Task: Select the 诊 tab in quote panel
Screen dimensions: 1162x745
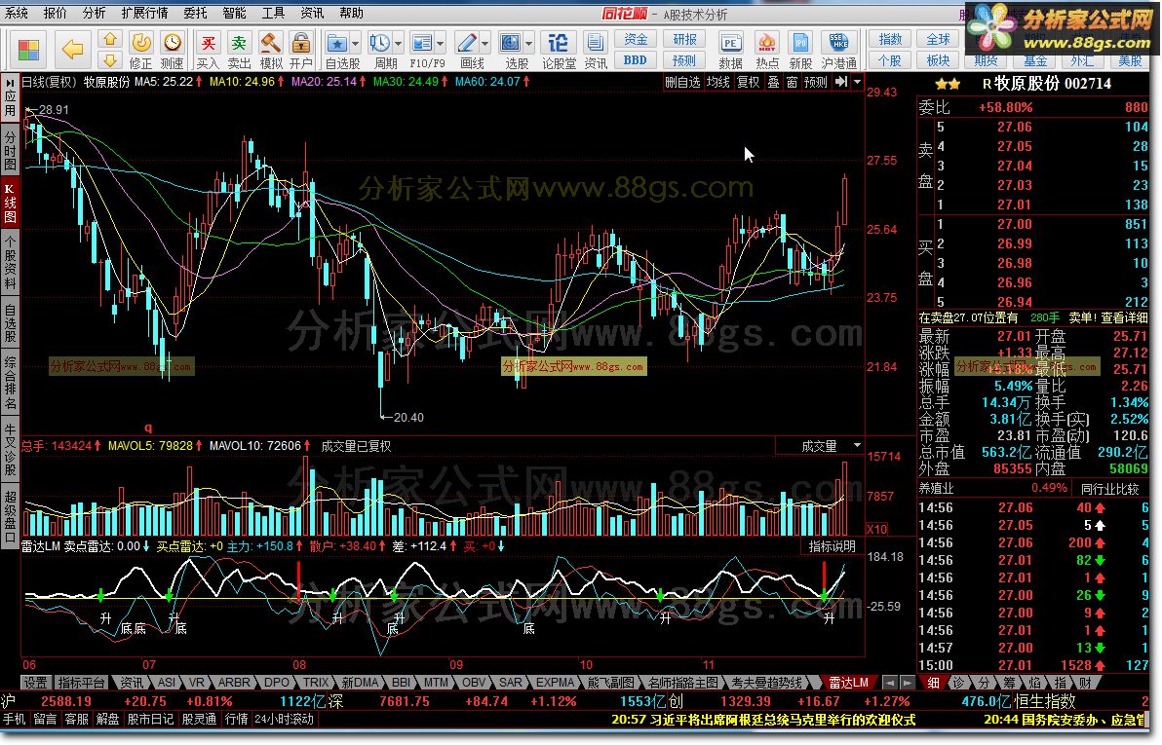Action: (958, 682)
